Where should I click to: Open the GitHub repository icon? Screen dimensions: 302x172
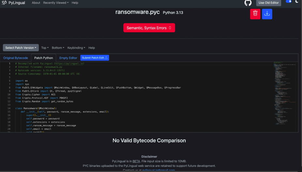pos(248,3)
